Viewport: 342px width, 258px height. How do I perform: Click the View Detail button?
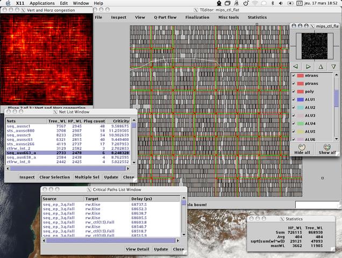(x=138, y=249)
